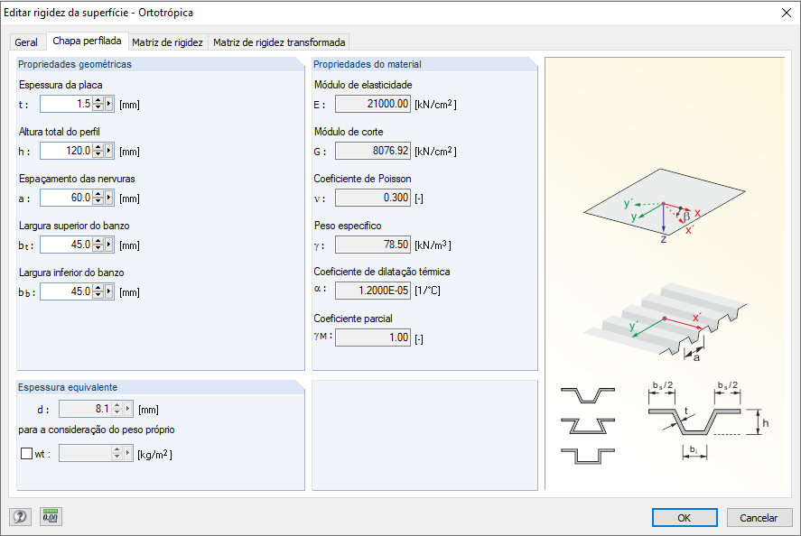The width and height of the screenshot is (801, 536).
Task: Click the label Largura inferior do banzo
Action: [x=71, y=273]
